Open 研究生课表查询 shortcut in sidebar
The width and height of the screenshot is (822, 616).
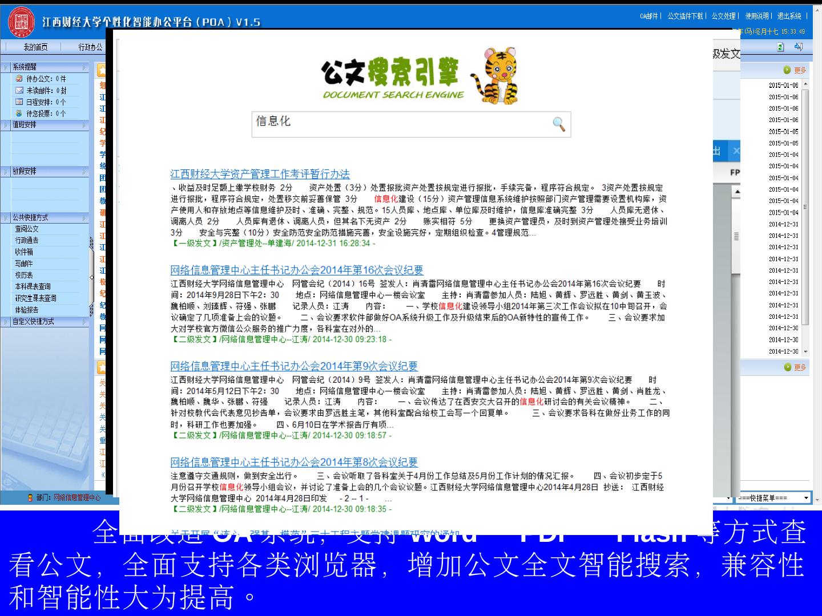coord(35,298)
